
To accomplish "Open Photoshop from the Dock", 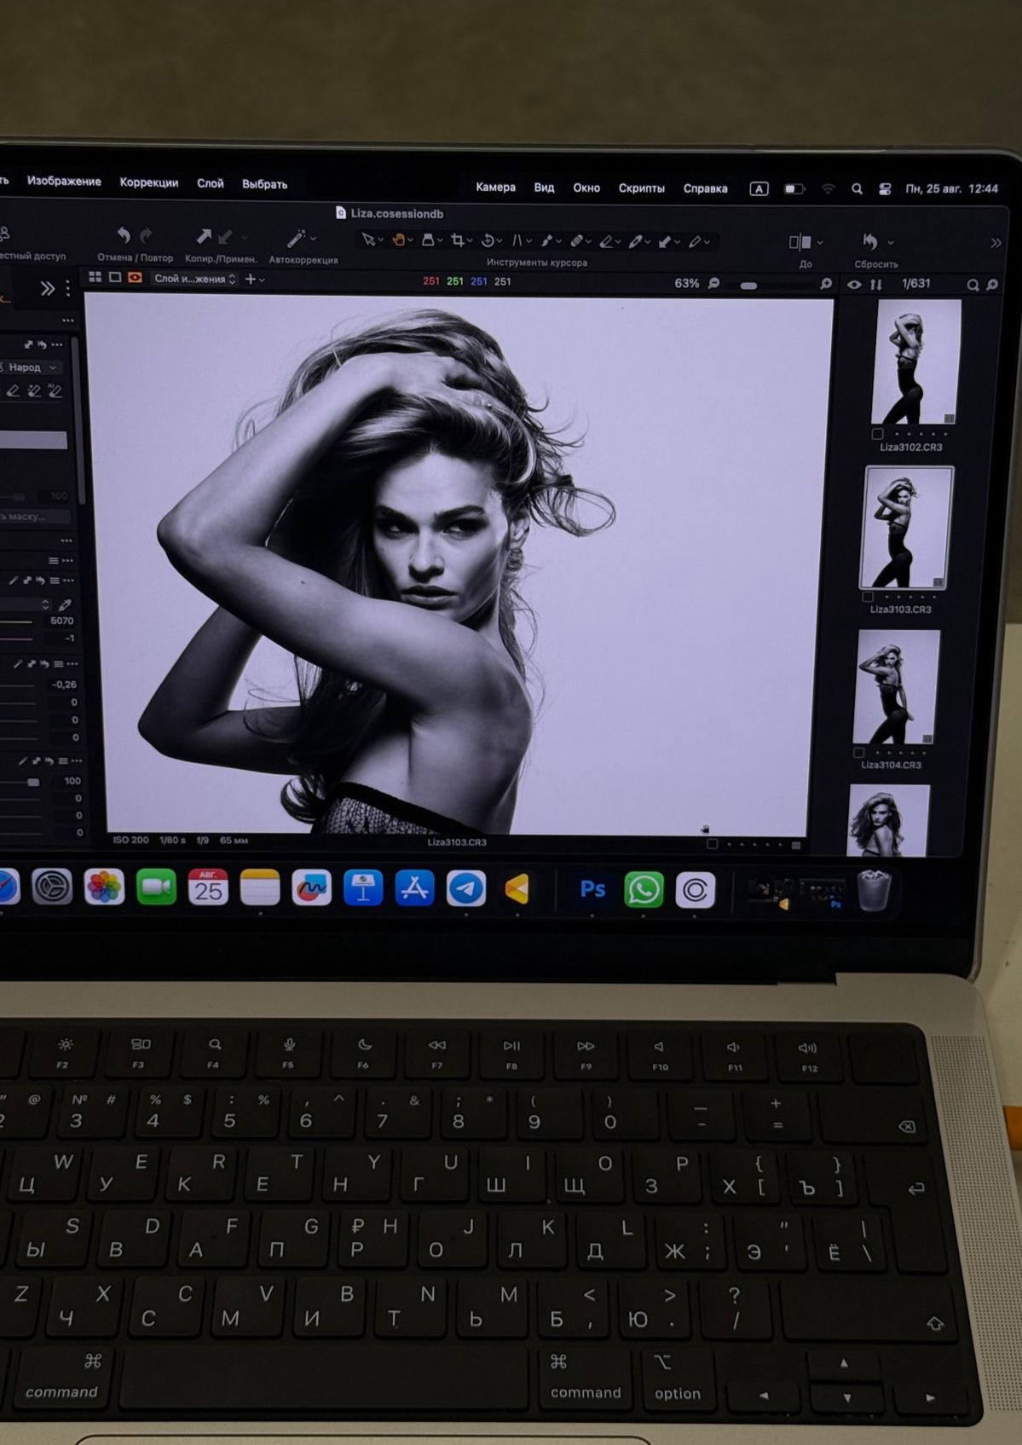I will (592, 889).
